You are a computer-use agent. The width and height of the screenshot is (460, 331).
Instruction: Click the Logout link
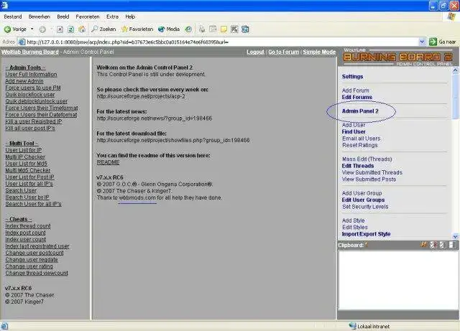255,52
